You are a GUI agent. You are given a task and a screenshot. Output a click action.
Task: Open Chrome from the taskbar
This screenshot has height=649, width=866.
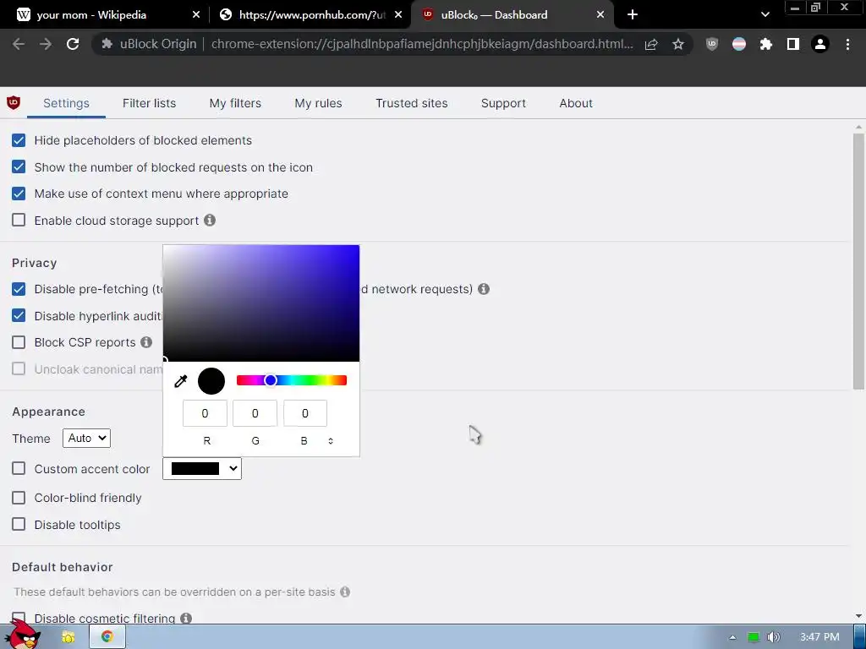click(107, 637)
